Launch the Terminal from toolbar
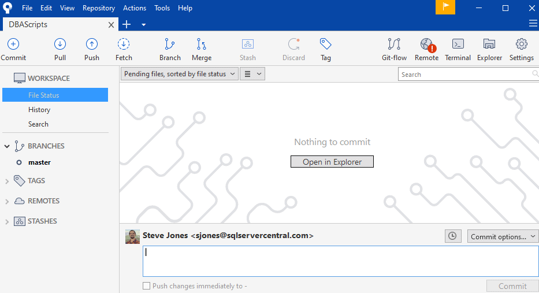Screen dimensions: 539x293 458,44
